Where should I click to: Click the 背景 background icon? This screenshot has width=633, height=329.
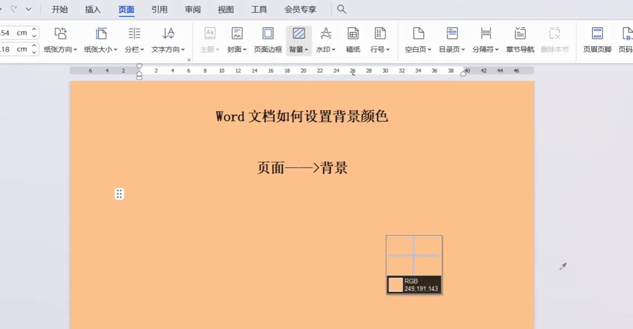point(299,34)
